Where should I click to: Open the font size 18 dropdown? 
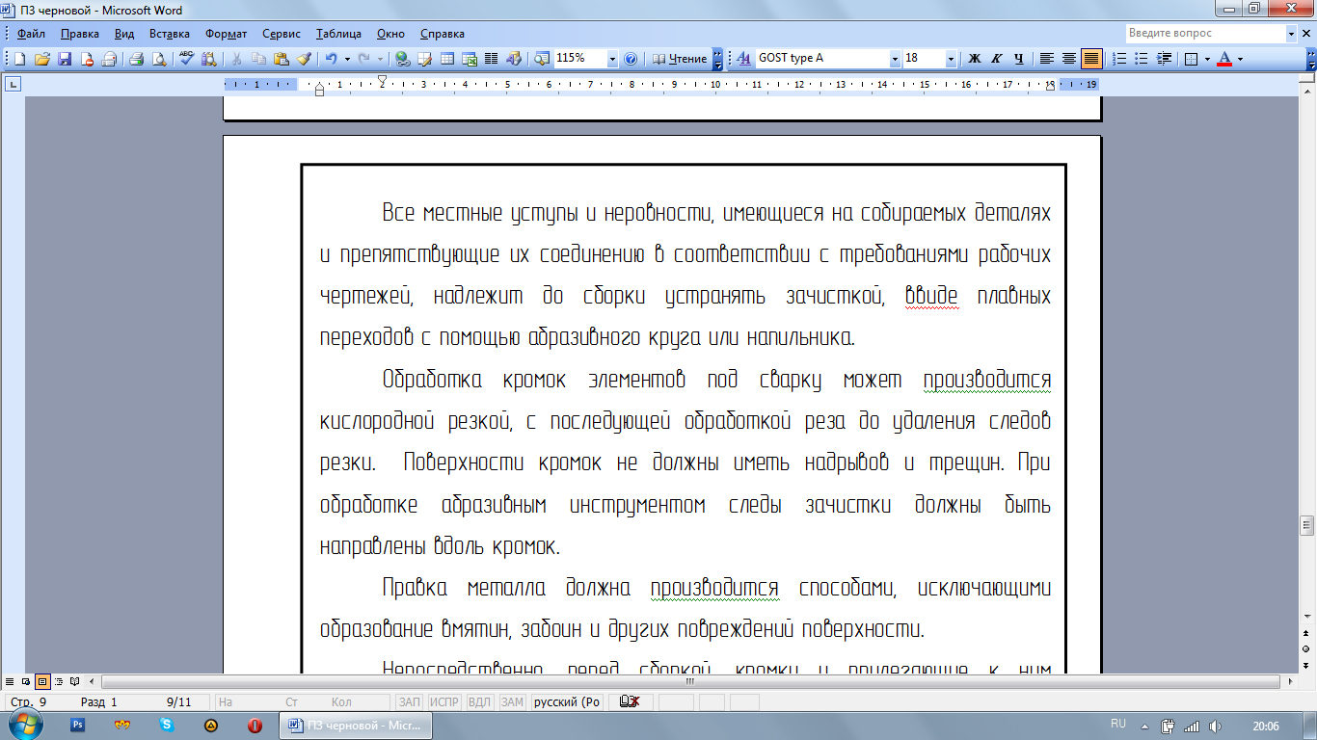pyautogui.click(x=951, y=59)
